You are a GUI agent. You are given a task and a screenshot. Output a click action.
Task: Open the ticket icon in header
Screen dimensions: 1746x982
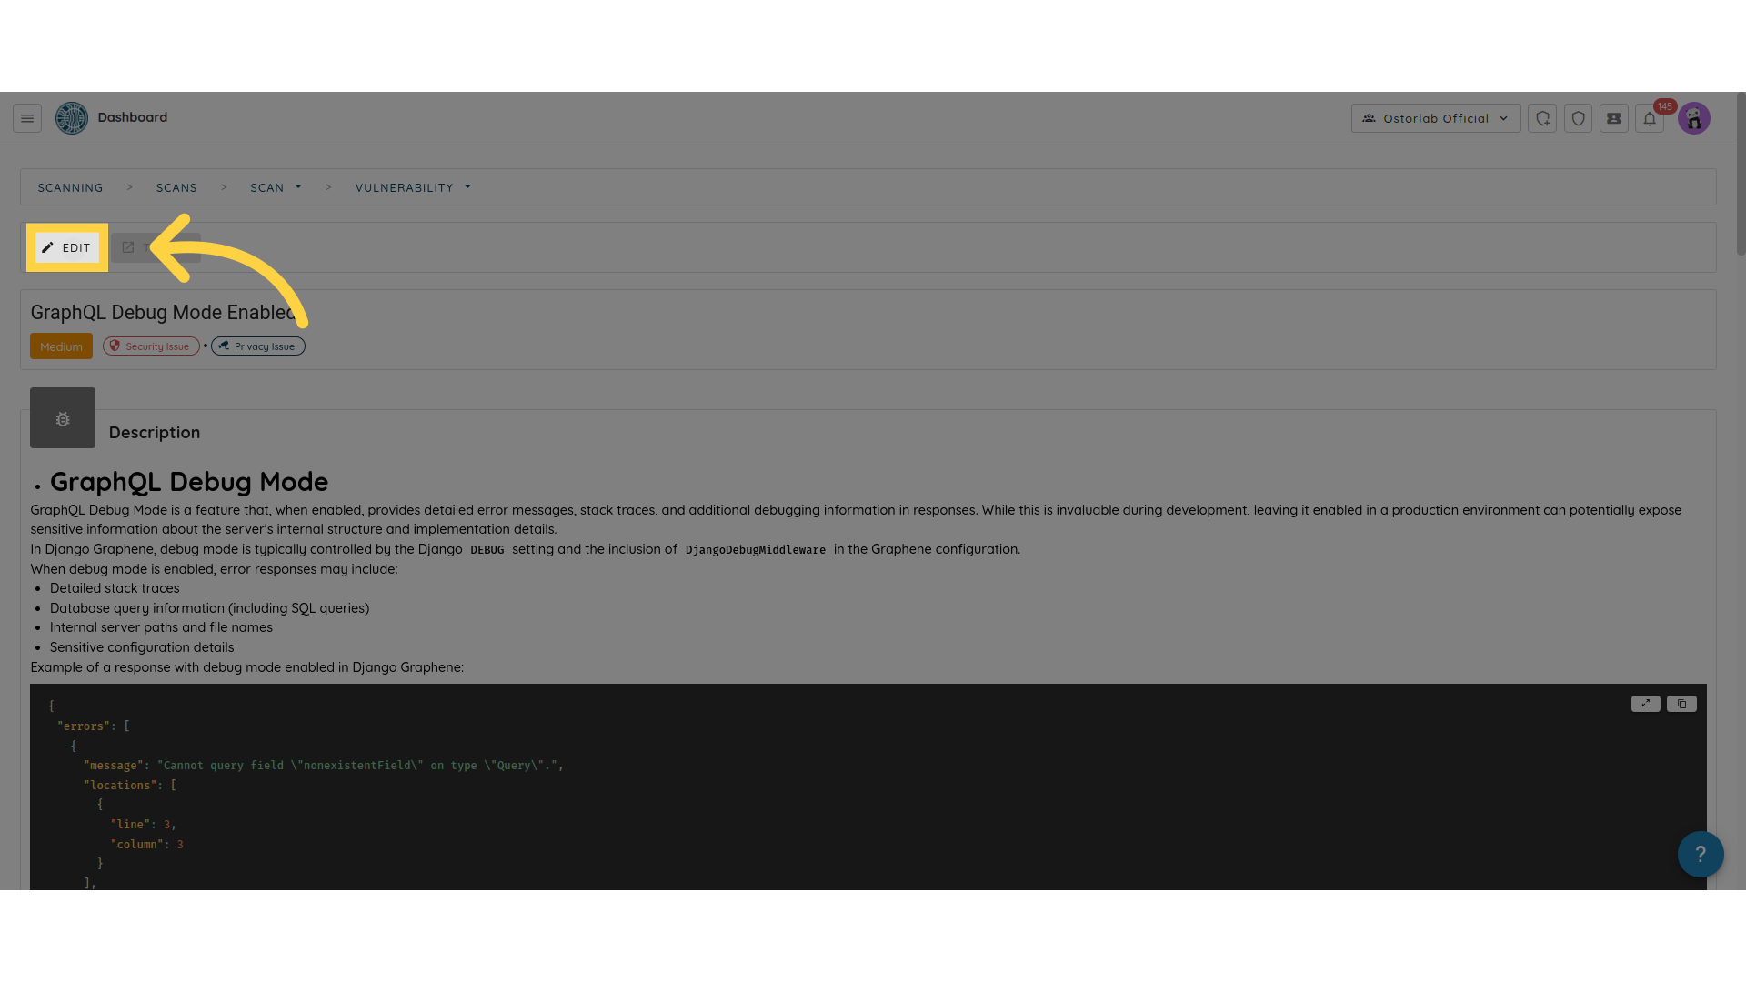tap(1614, 118)
